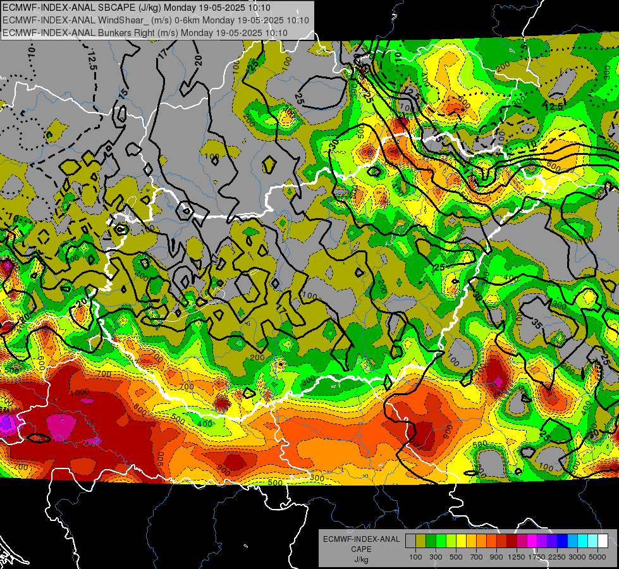Image resolution: width=619 pixels, height=569 pixels.
Task: Click the 500 tick label under the legend bar
Action: [456, 557]
